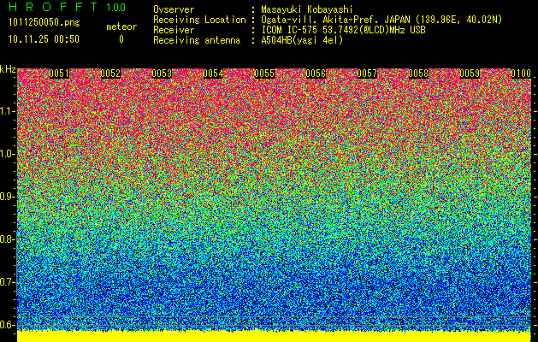The width and height of the screenshot is (538, 342).
Task: Click the name Masayuki Kobayashi
Action: pyautogui.click(x=307, y=9)
